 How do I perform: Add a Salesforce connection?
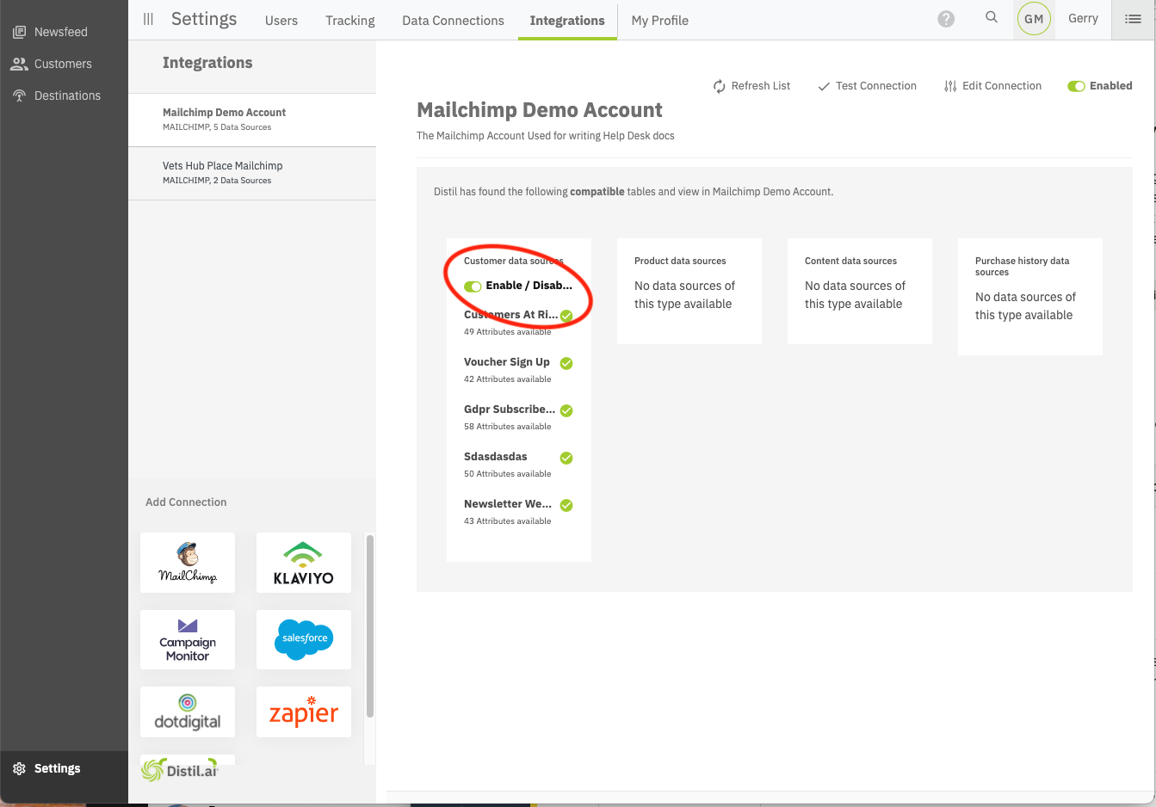click(x=304, y=640)
